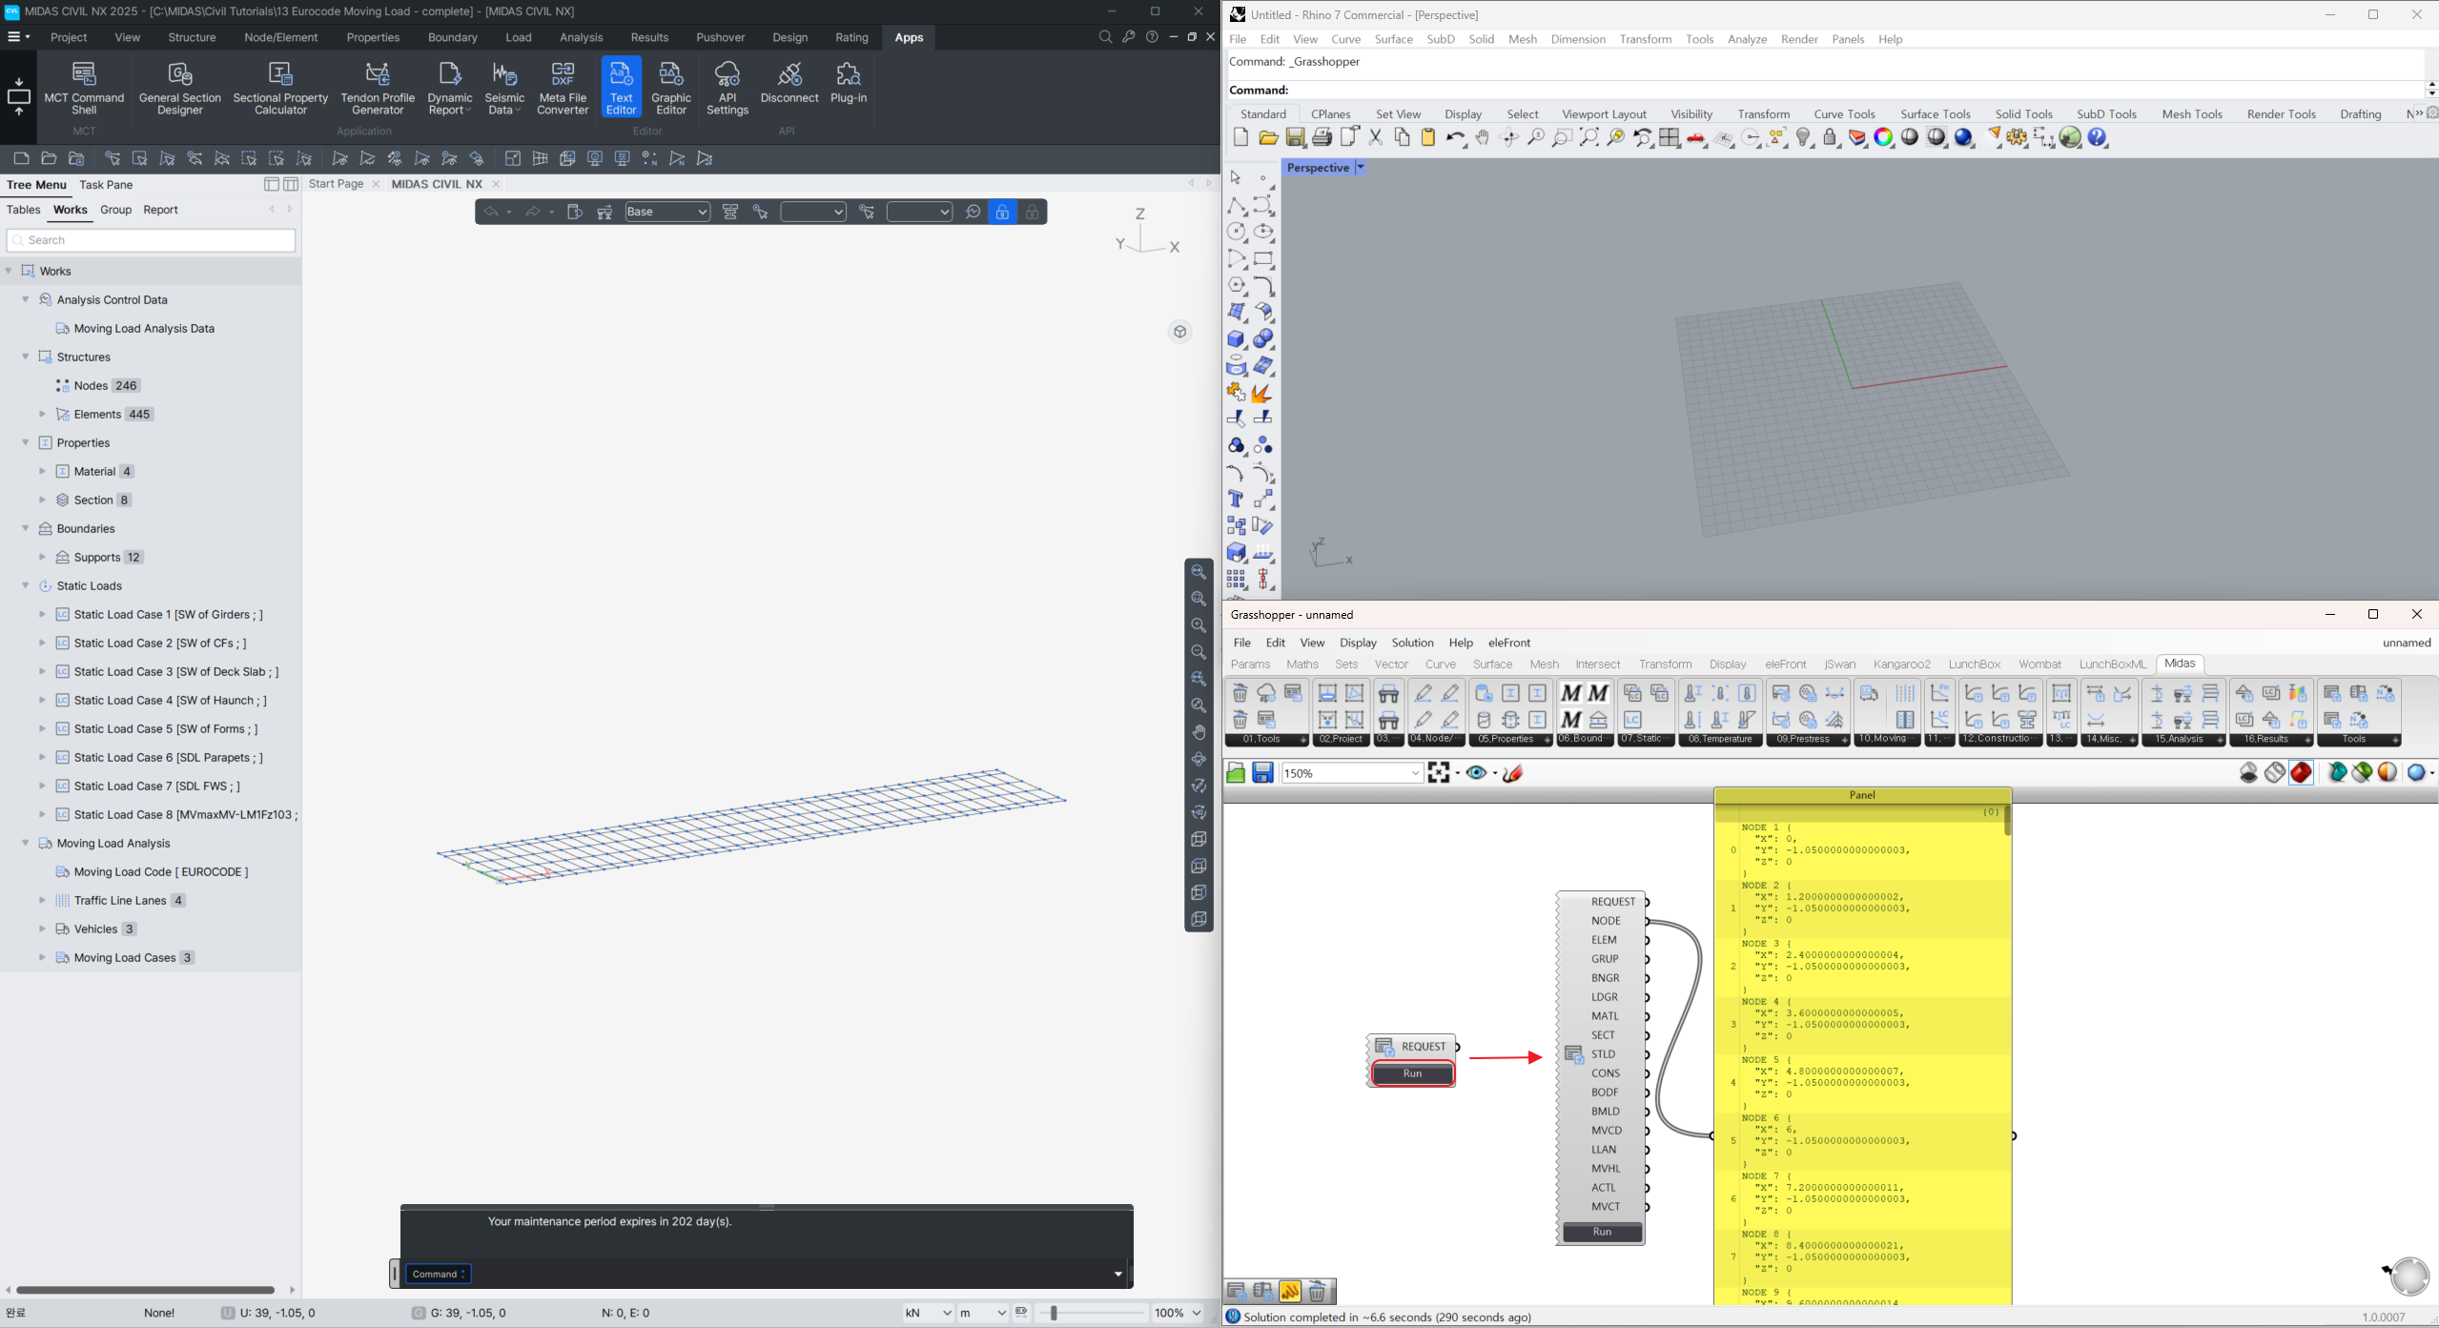Image resolution: width=2439 pixels, height=1328 pixels.
Task: Click the pan hand icon in MIDAS view toolbar
Action: tap(1199, 732)
